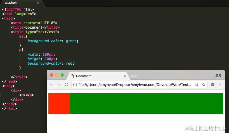Reload the page in Chrome
Image resolution: width=229 pixels, height=133 pixels.
click(x=66, y=85)
